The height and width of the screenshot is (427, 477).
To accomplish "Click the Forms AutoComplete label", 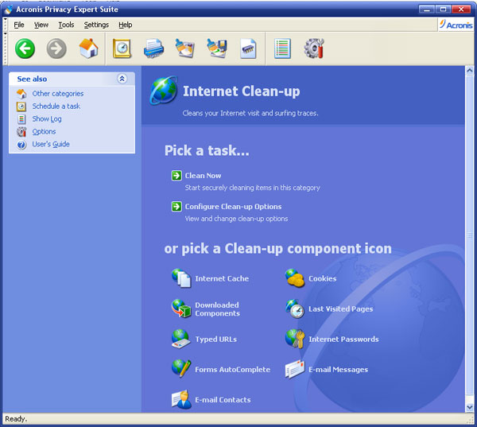I will coord(233,370).
